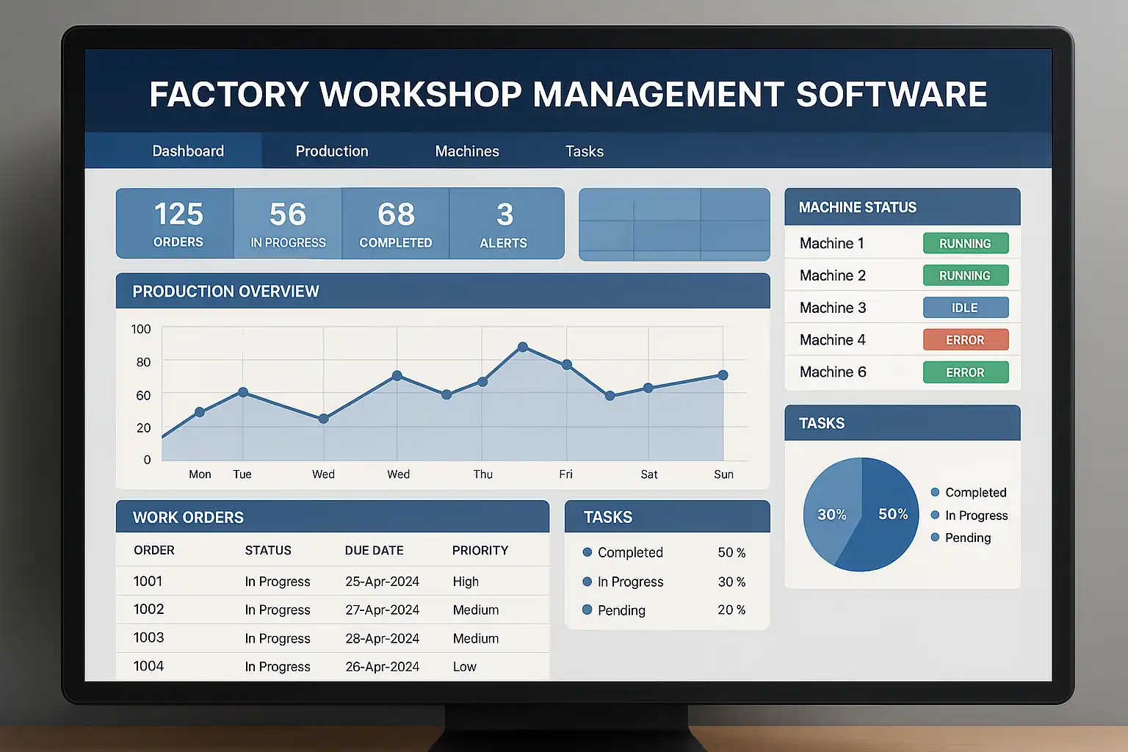Screen dimensions: 1128x752
Task: Select the peak data point on production chart
Action: pos(523,347)
